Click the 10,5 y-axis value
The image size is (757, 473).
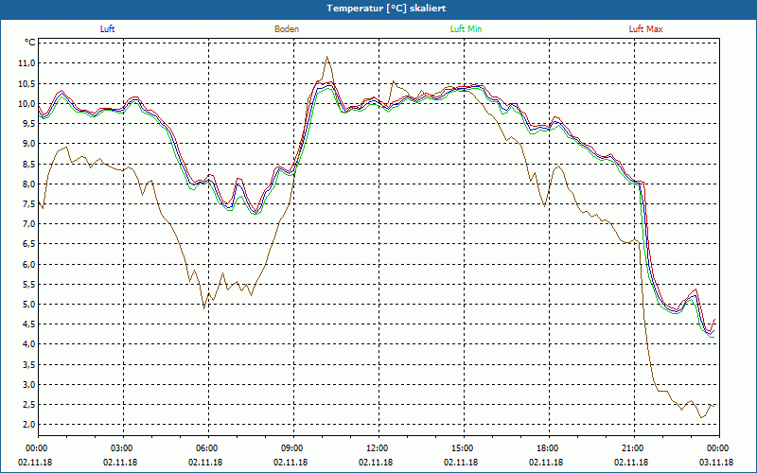[26, 83]
